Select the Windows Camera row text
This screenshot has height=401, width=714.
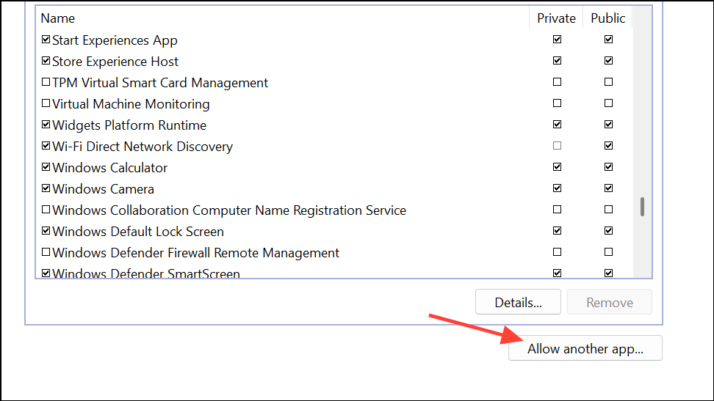[103, 188]
